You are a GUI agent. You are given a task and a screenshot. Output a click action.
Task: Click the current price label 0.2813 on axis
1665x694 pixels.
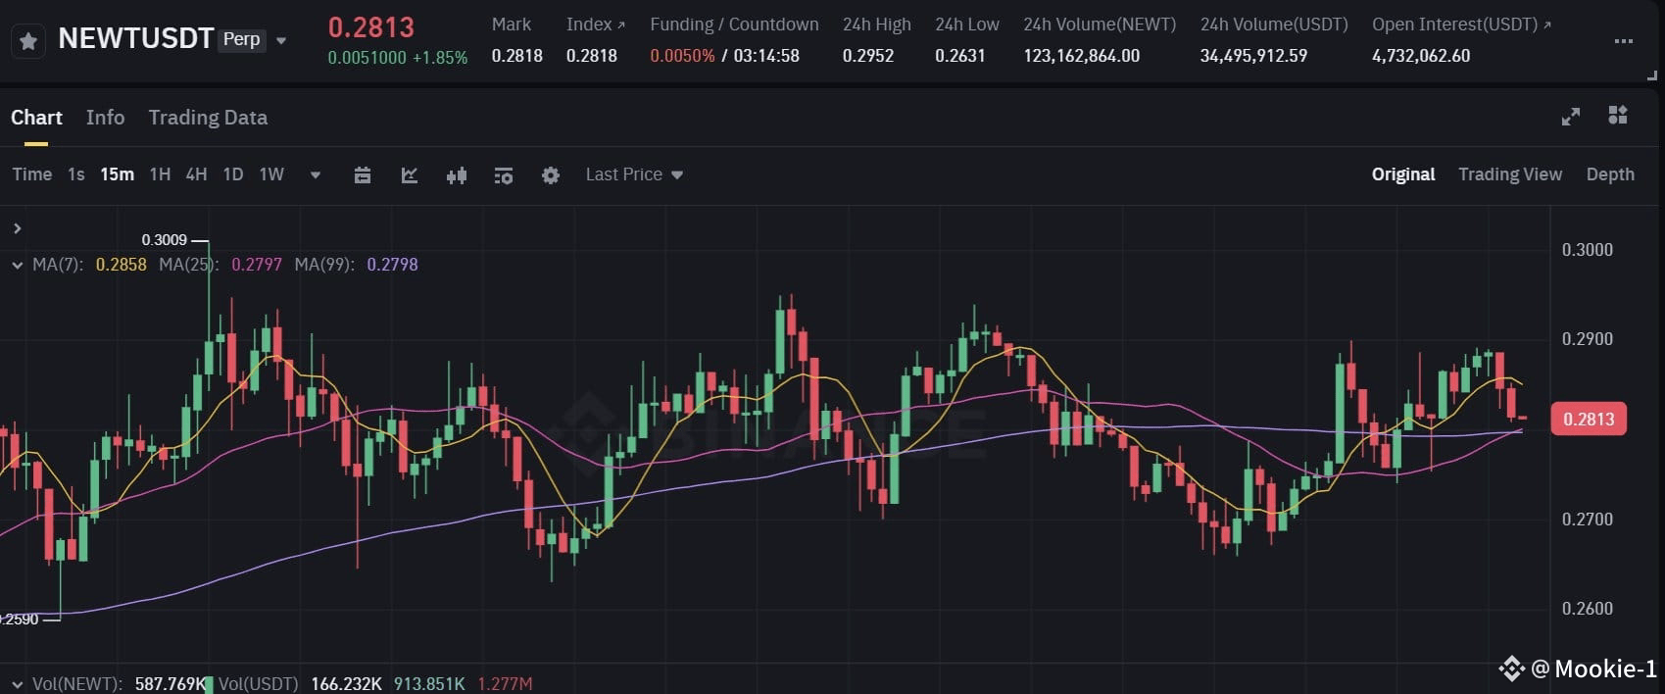click(x=1589, y=420)
